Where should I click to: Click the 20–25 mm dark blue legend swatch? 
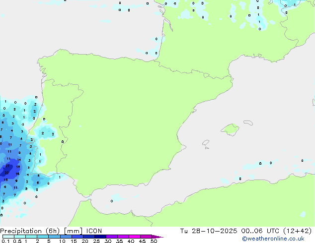[x=89, y=237]
